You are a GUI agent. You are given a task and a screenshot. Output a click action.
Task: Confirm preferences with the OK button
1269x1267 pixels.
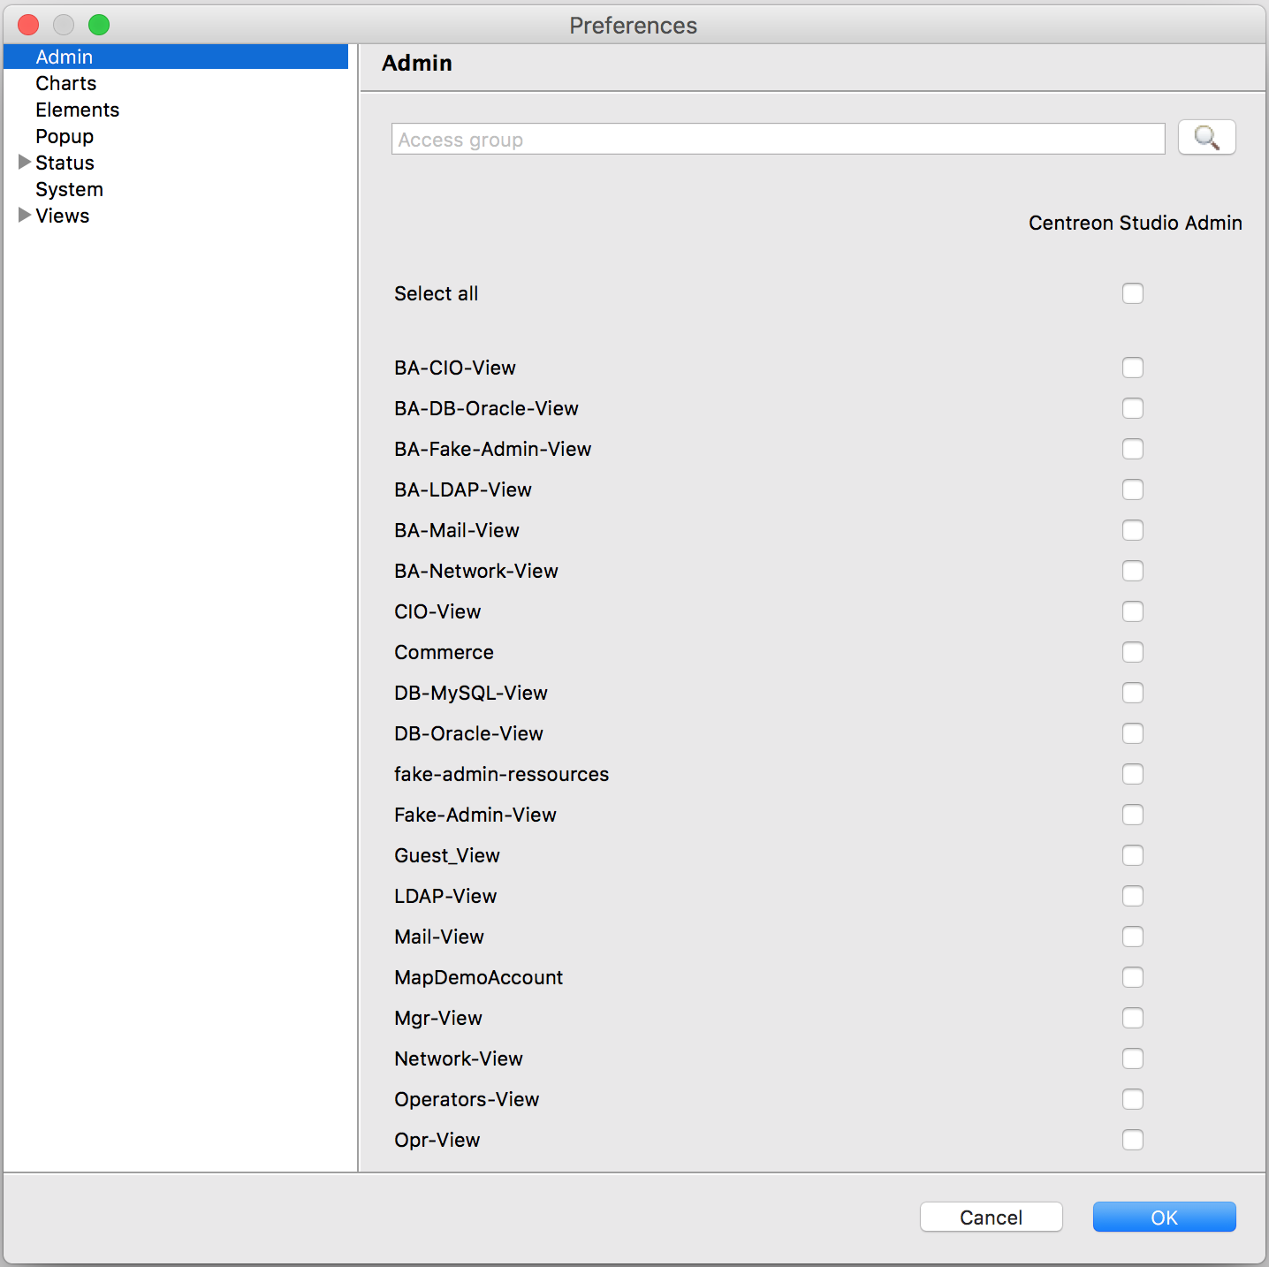pyautogui.click(x=1164, y=1217)
